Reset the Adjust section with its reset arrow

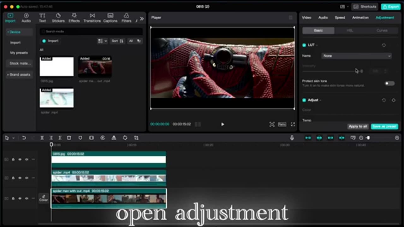[384, 100]
